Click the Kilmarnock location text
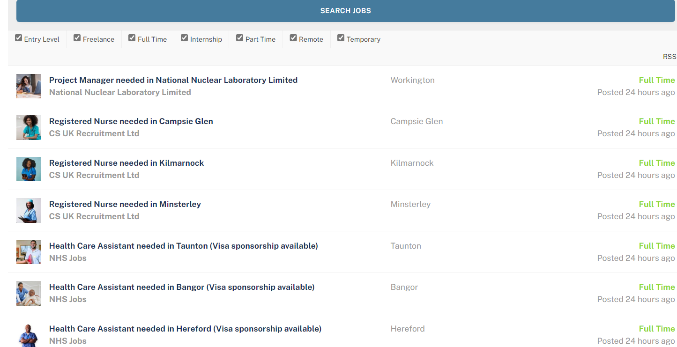This screenshot has width=677, height=347. click(x=412, y=163)
